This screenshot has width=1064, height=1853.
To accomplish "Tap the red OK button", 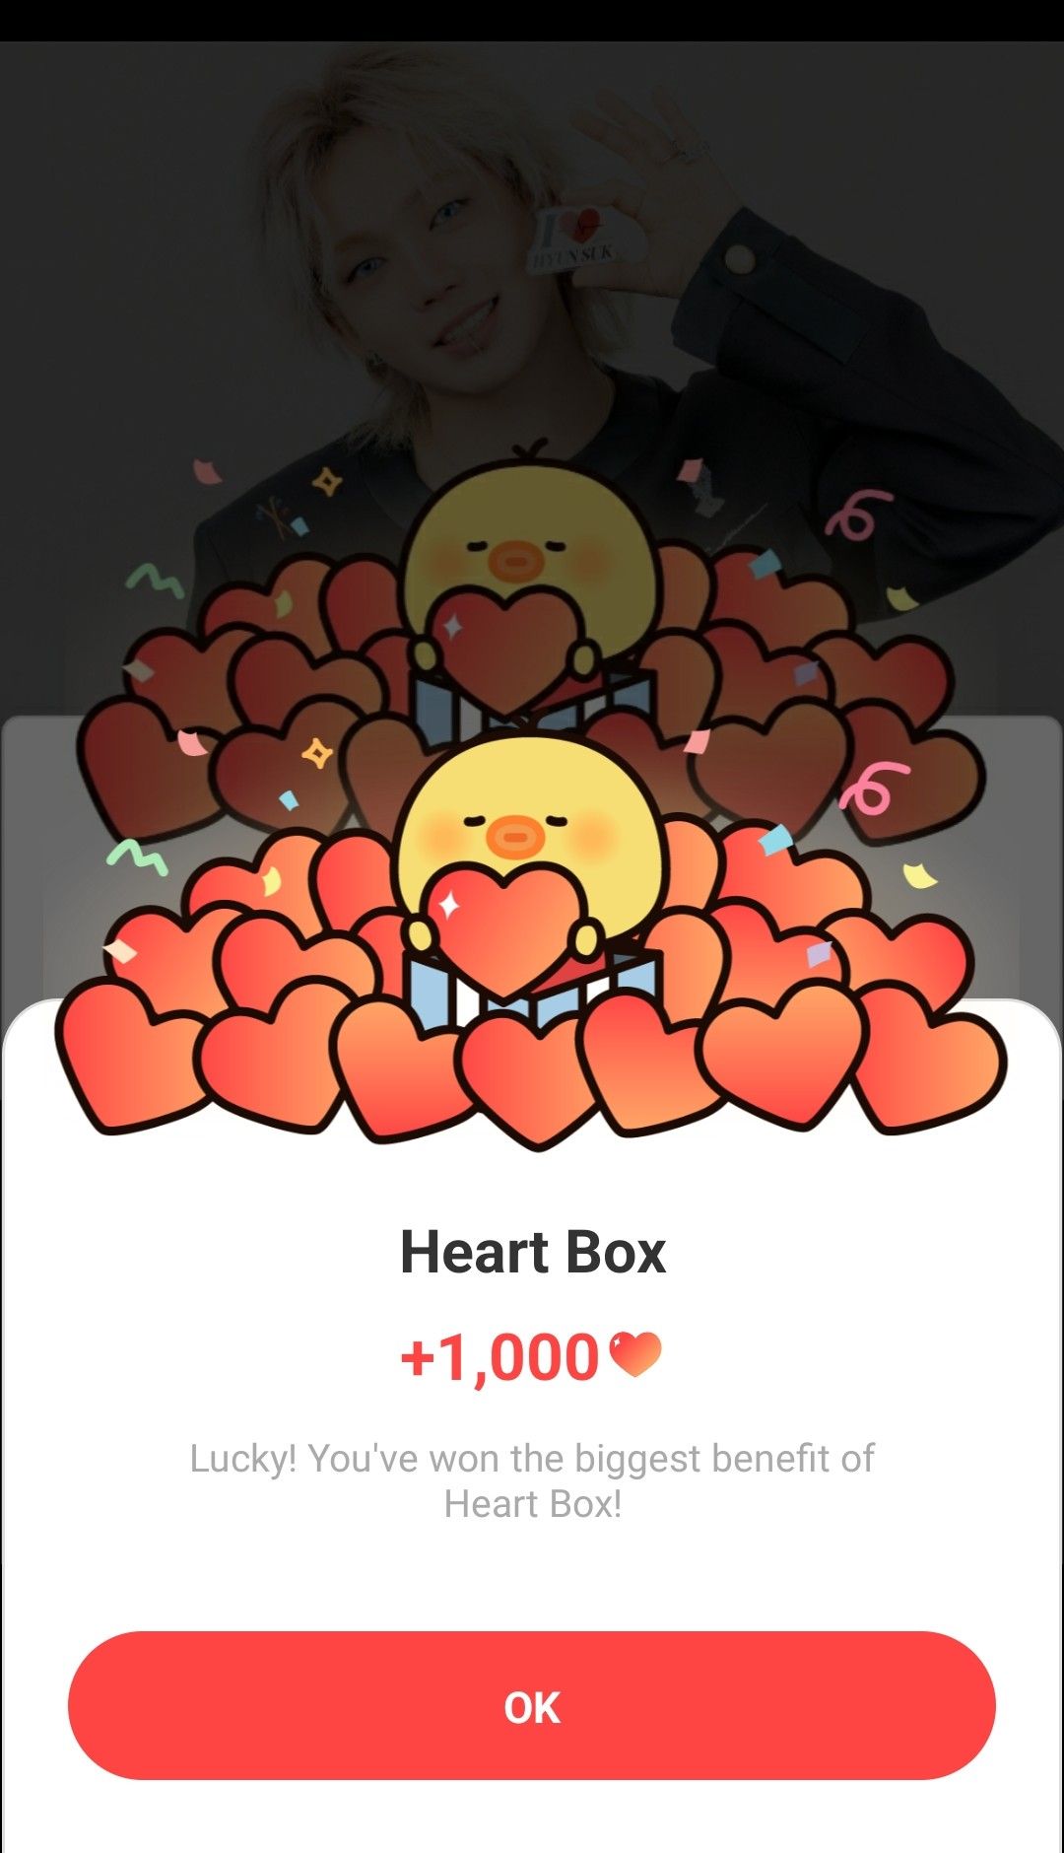I will pos(532,1705).
